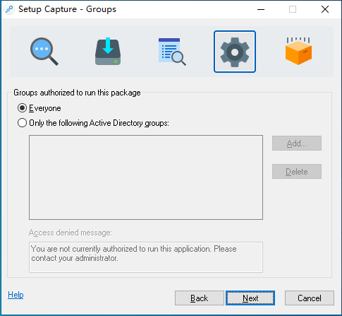342x316 pixels.
Task: Click the Access denied message text box
Action: [x=146, y=257]
